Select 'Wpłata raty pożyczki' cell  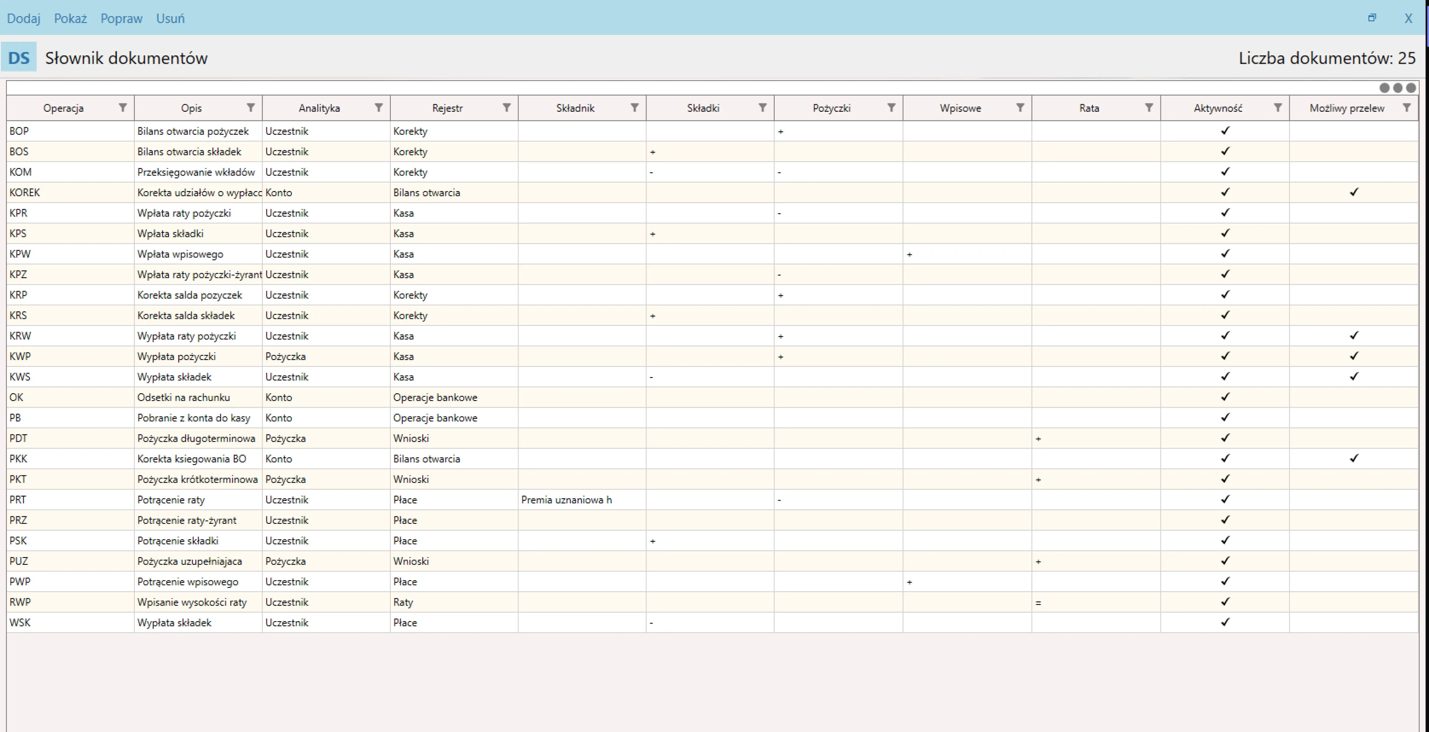pos(198,213)
